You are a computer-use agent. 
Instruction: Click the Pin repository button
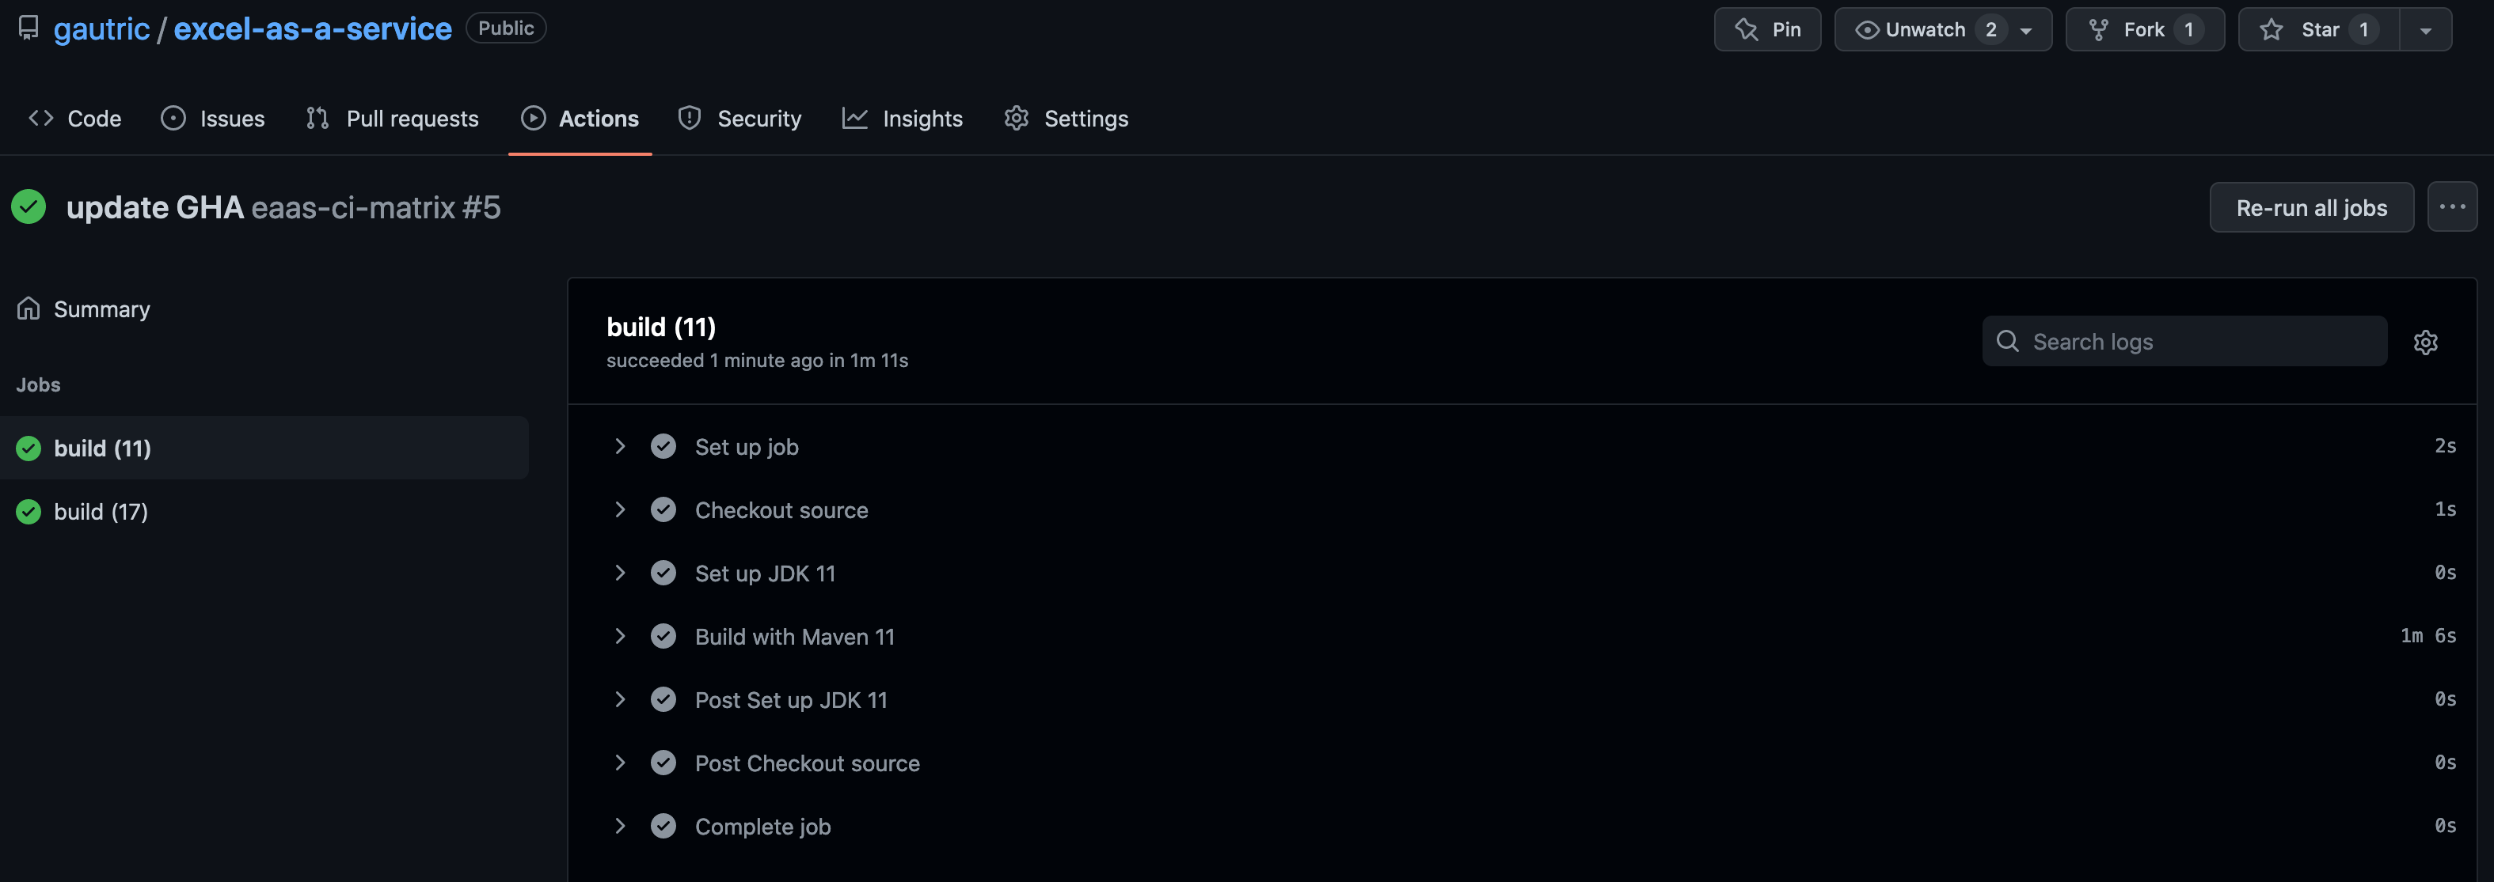click(x=1767, y=30)
